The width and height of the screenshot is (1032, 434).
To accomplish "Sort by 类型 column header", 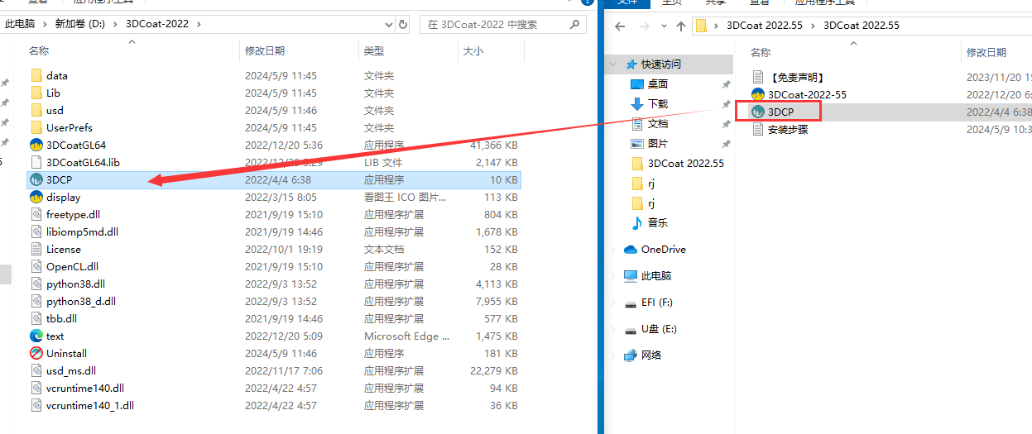I will [373, 51].
